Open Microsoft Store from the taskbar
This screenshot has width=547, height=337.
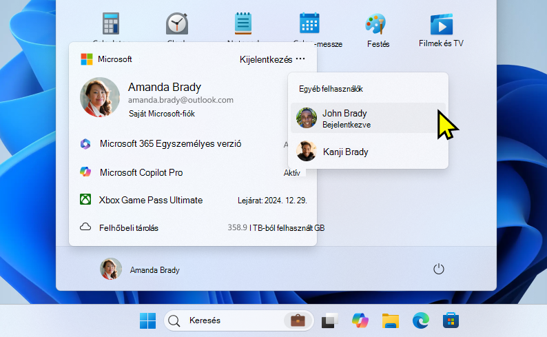(x=451, y=320)
